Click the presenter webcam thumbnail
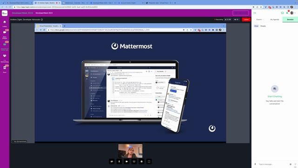 [x=130, y=151]
